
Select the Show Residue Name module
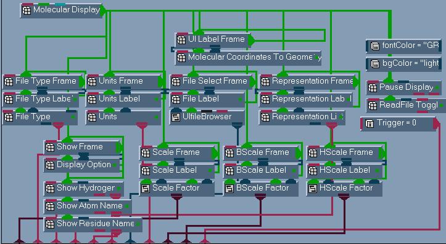click(x=93, y=224)
